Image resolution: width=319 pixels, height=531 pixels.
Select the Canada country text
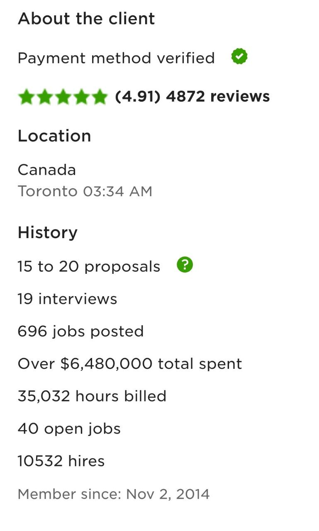point(47,170)
